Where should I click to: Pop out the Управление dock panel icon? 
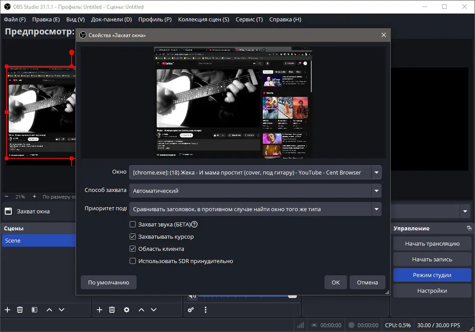[x=469, y=228]
